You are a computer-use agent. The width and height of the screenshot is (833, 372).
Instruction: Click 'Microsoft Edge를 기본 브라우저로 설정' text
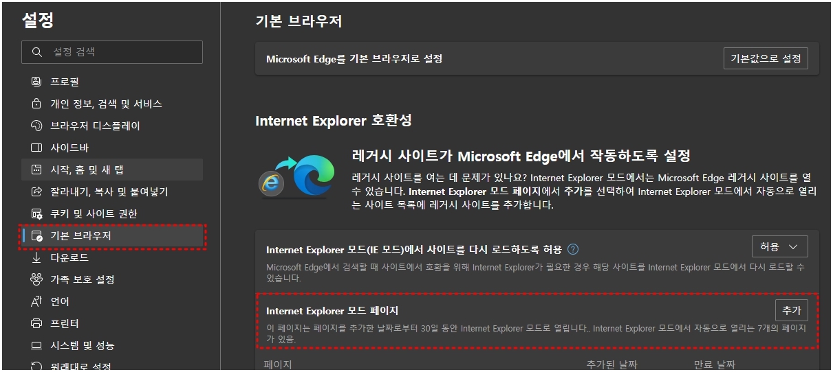tap(354, 59)
